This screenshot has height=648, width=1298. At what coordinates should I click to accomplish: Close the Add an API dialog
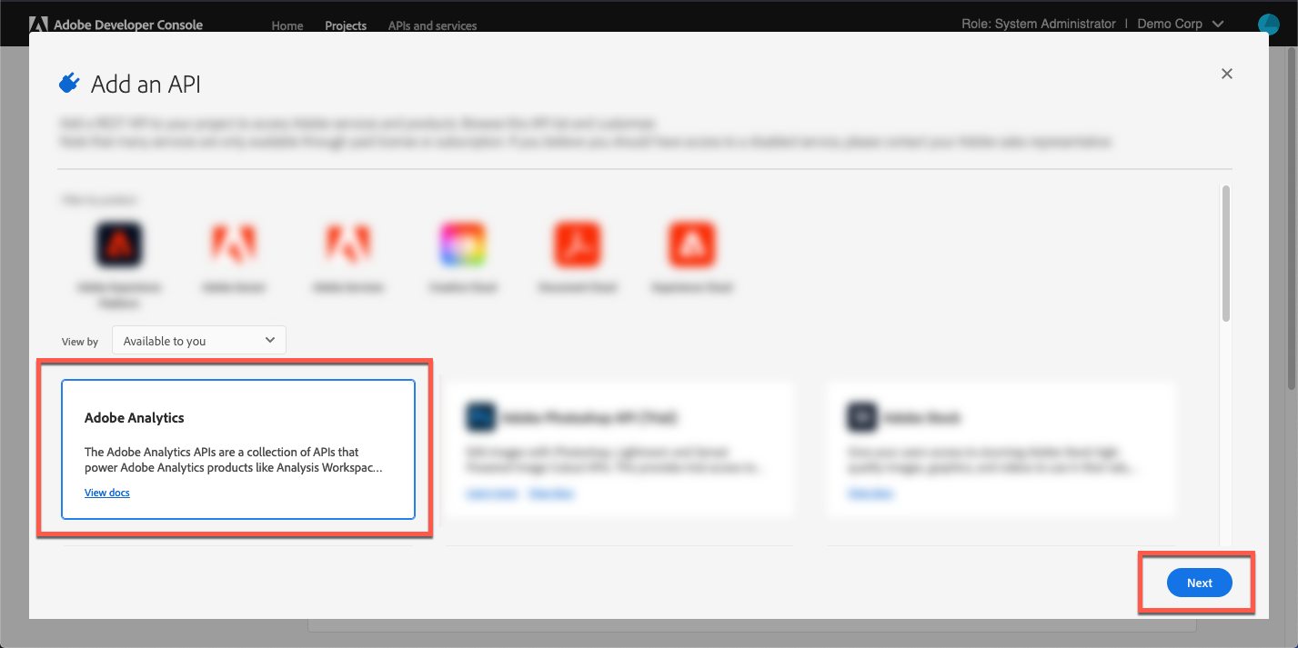[1227, 74]
